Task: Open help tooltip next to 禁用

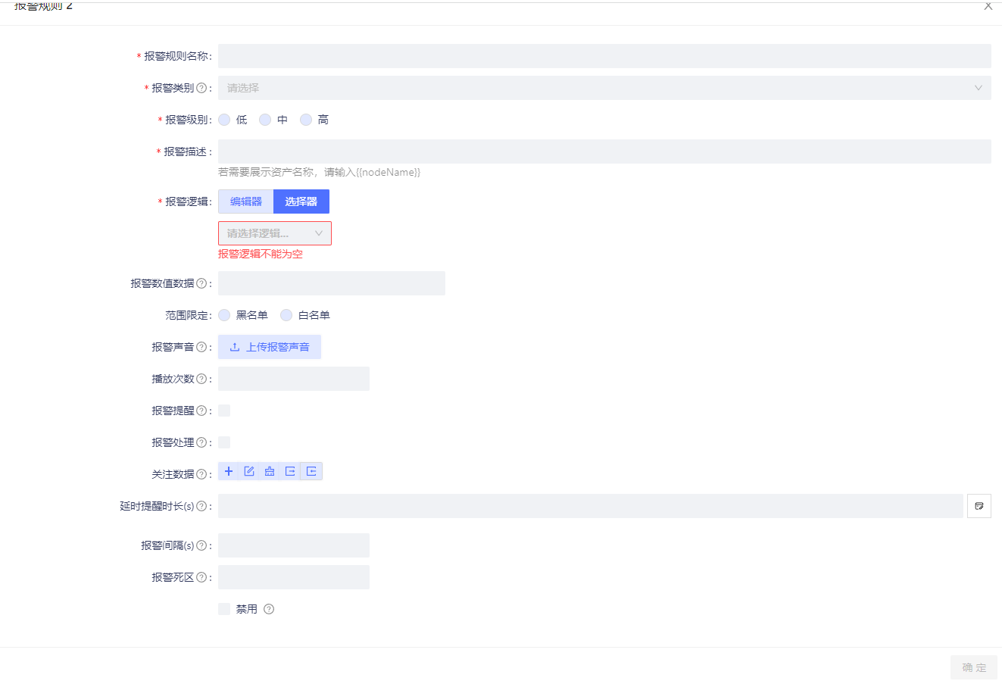Action: coord(269,609)
